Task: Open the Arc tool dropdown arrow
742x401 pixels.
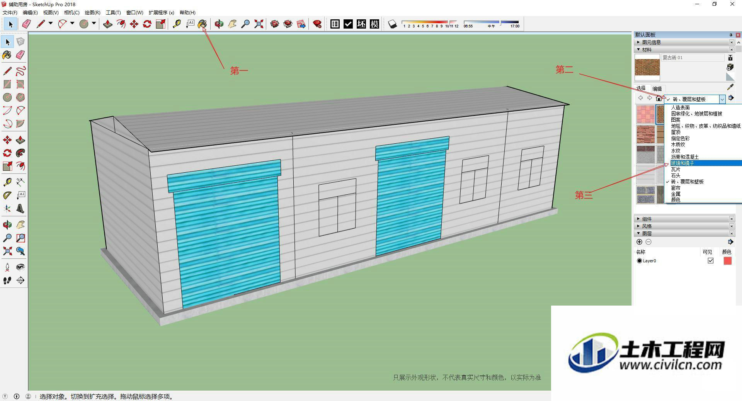Action: [72, 24]
